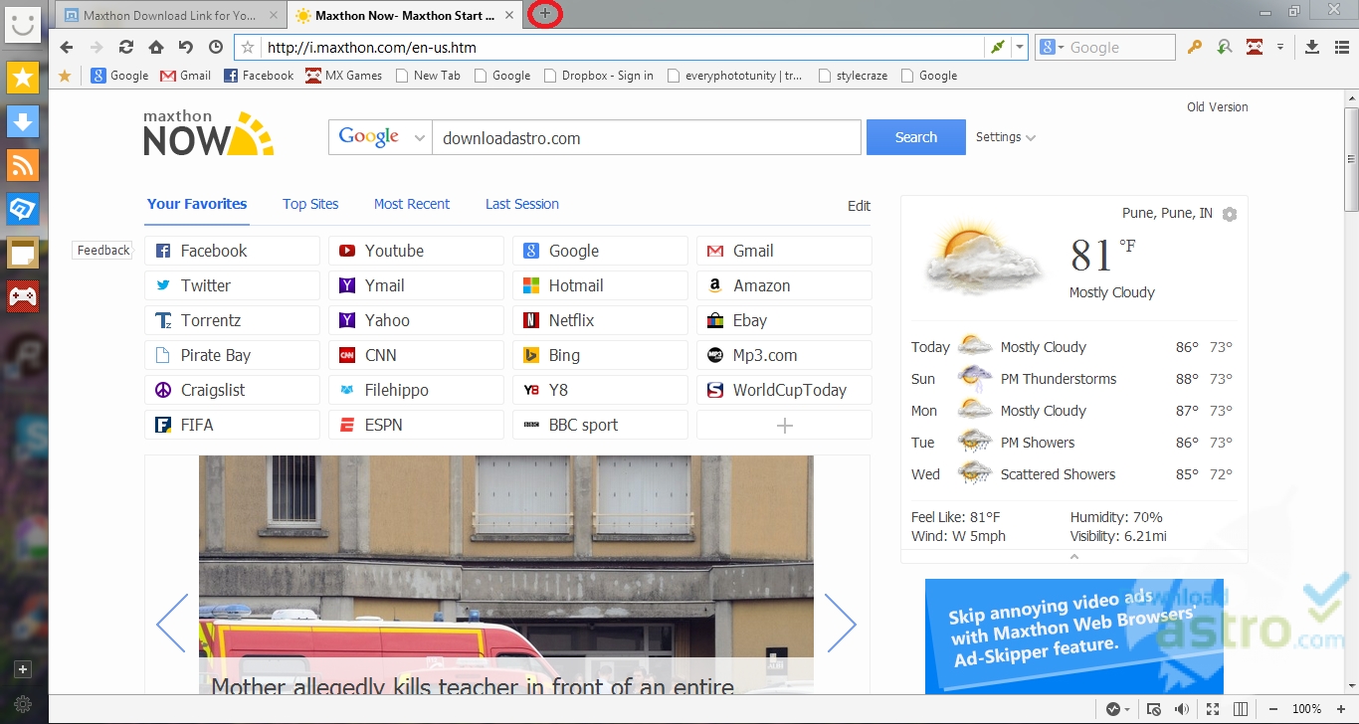Viewport: 1359px width, 724px height.
Task: Expand more toolbar extensions arrow
Action: (1280, 47)
